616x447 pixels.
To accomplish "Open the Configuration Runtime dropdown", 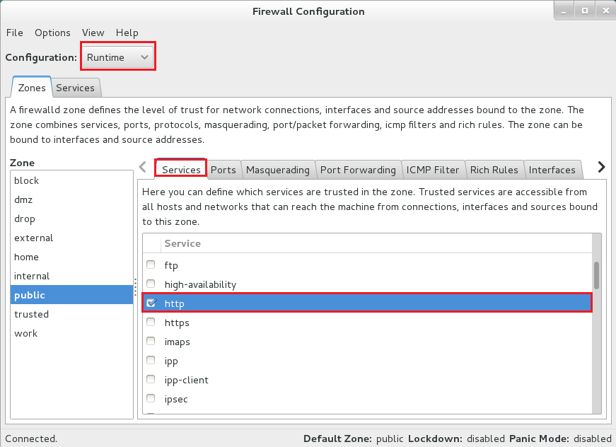I will (118, 57).
